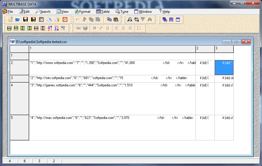Toggle Underline formatting
Screen dimensions: 262x166
[x=108, y=28]
